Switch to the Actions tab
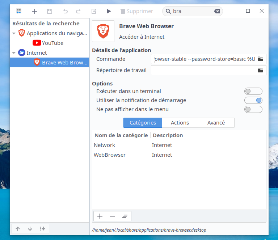 coord(180,123)
